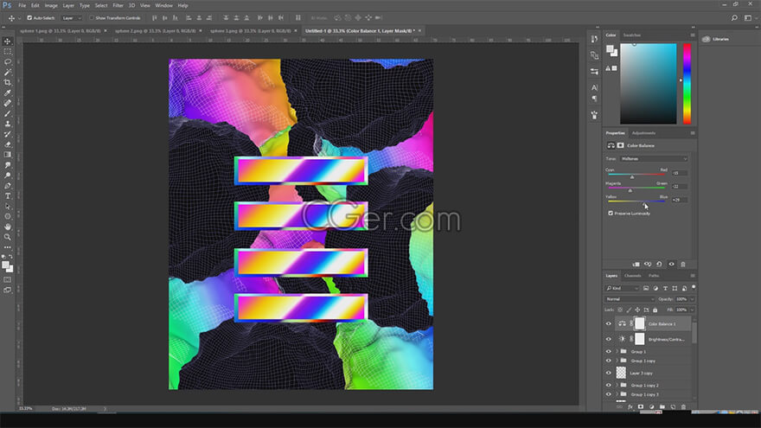Toggle the Auto-Select checkbox
This screenshot has height=428, width=761.
[x=29, y=18]
